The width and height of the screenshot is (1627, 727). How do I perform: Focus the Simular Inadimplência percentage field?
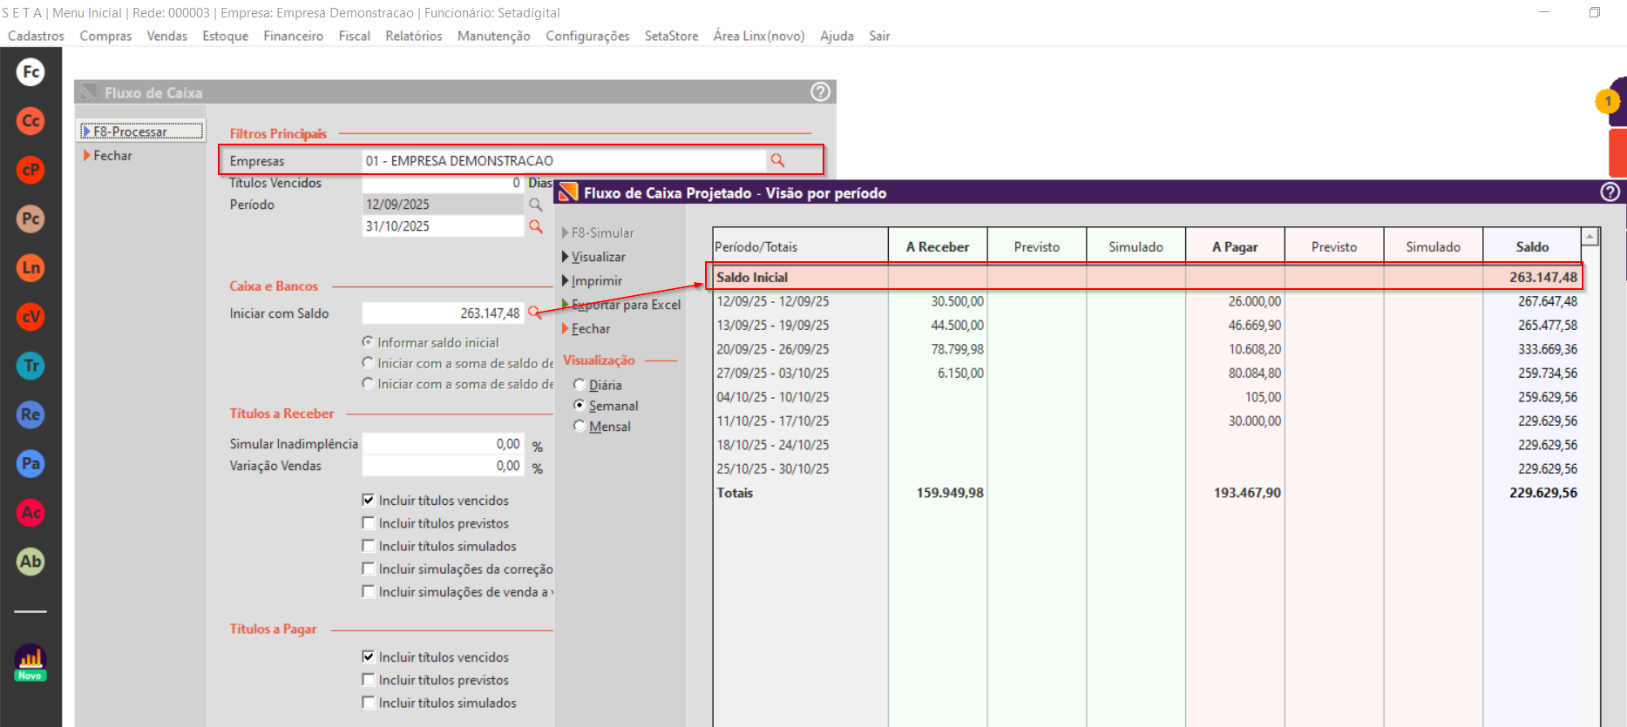coord(443,444)
